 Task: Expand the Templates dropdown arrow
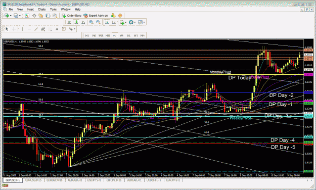click(x=144, y=22)
